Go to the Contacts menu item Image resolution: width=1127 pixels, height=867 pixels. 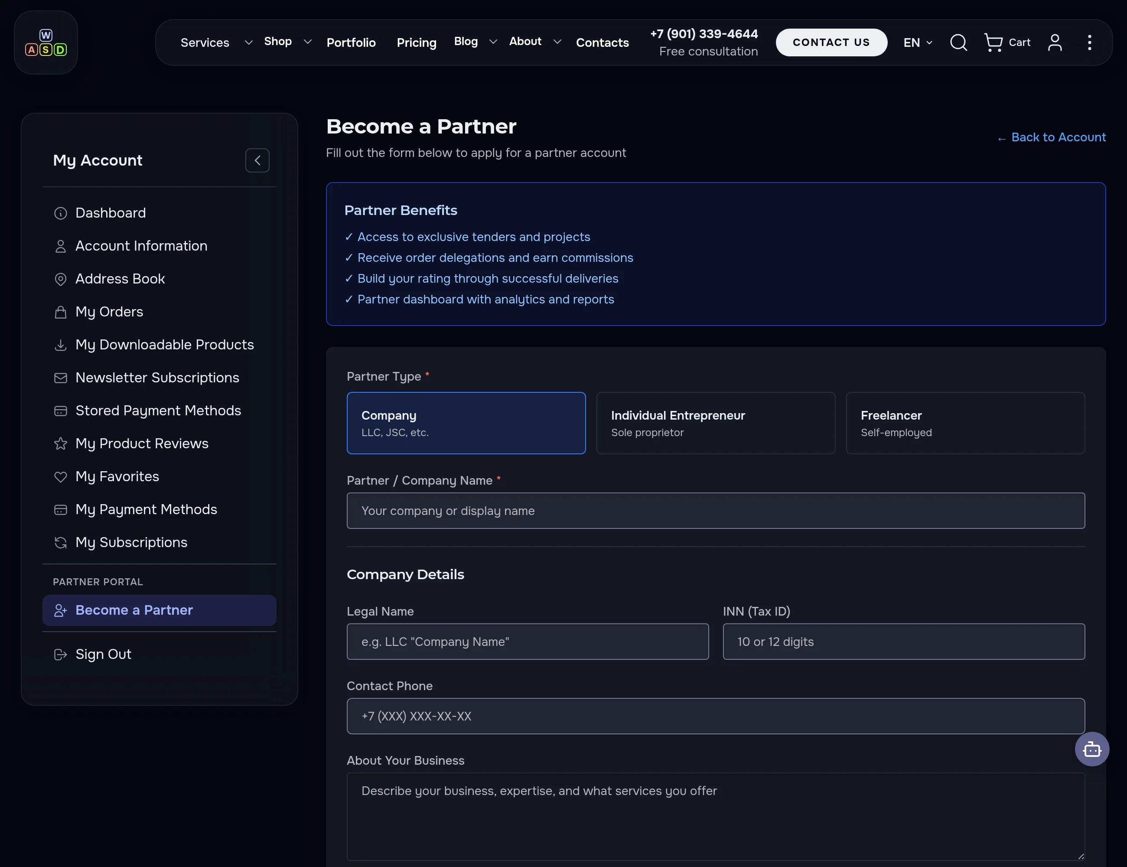point(602,42)
